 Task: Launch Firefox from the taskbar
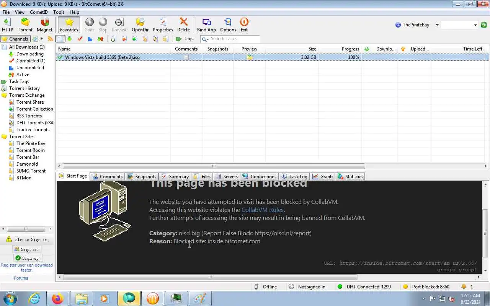click(x=58, y=298)
